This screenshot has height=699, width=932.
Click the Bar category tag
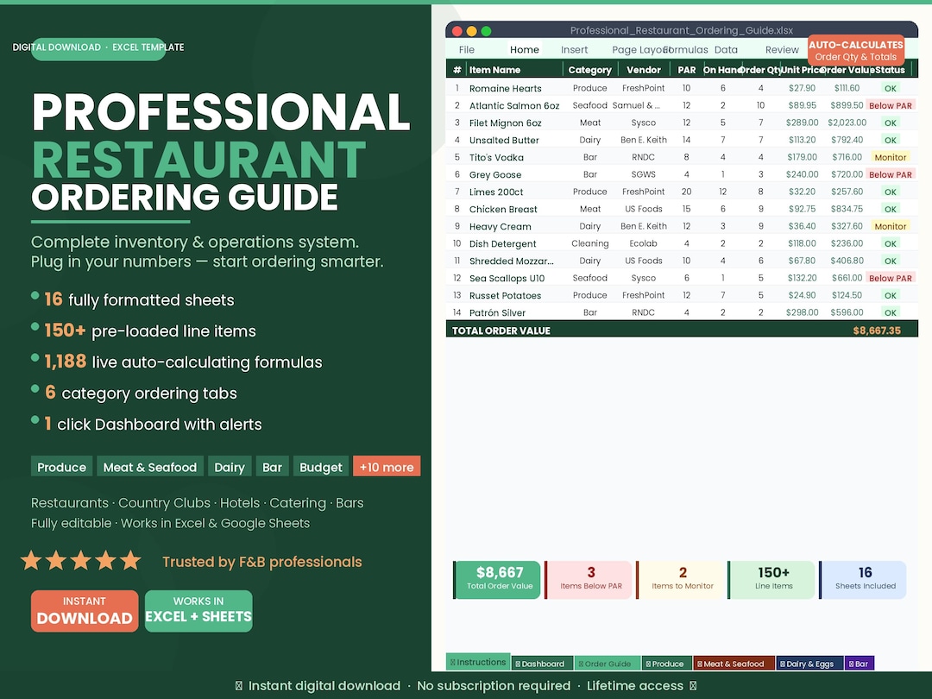pyautogui.click(x=272, y=467)
